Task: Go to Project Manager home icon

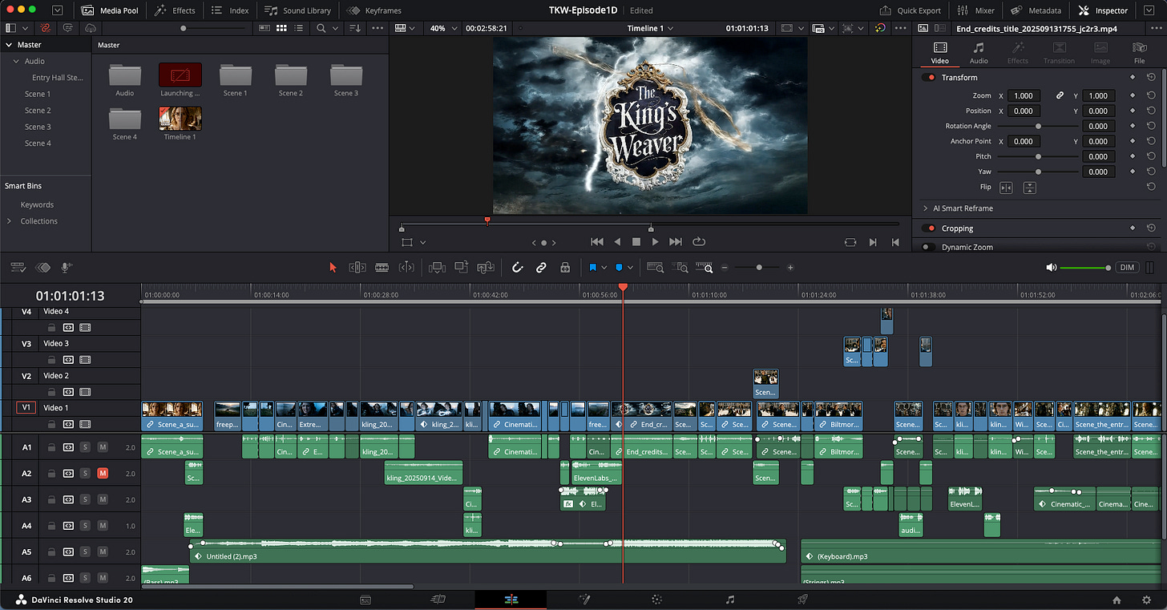Action: pos(1117,600)
